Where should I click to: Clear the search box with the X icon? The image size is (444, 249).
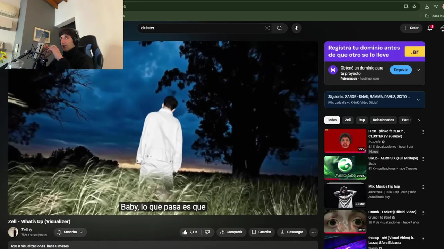267,28
